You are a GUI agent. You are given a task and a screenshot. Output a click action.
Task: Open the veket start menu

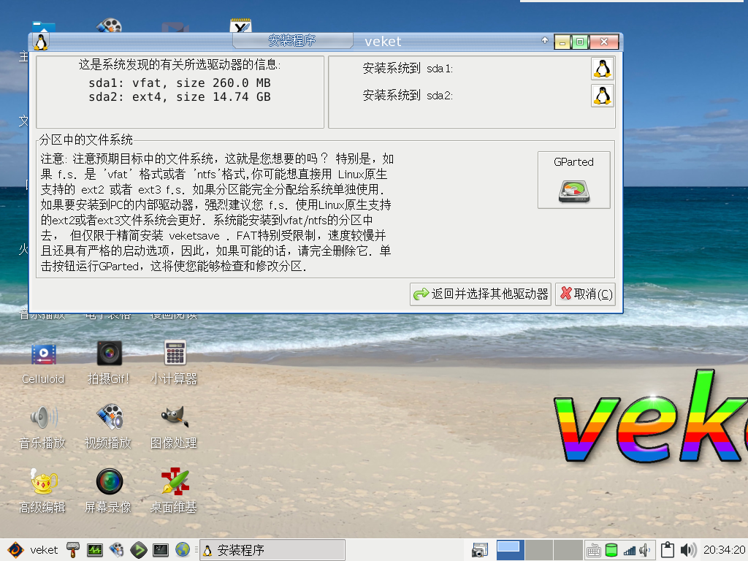[x=34, y=550]
